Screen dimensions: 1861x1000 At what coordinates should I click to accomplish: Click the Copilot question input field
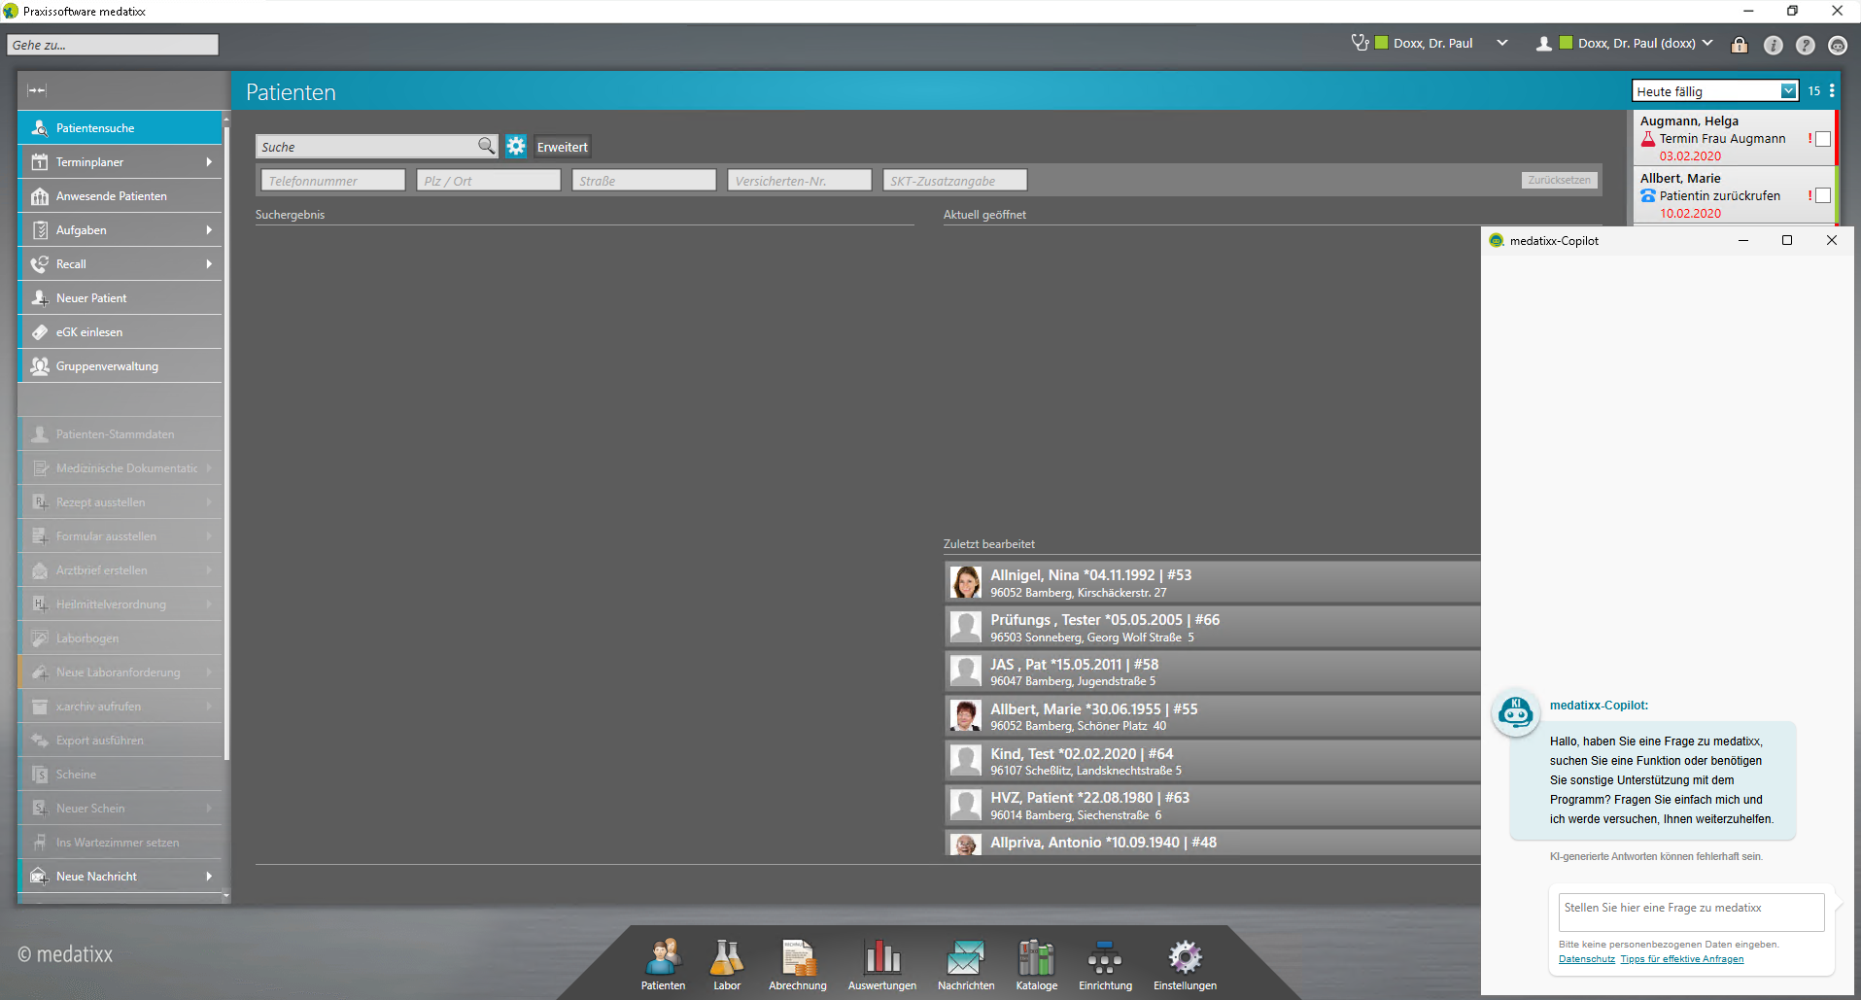click(1691, 913)
